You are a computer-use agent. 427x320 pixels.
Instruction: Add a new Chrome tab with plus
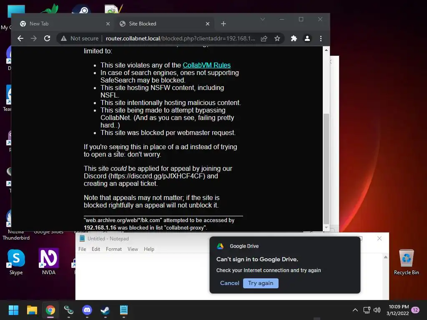pyautogui.click(x=224, y=24)
